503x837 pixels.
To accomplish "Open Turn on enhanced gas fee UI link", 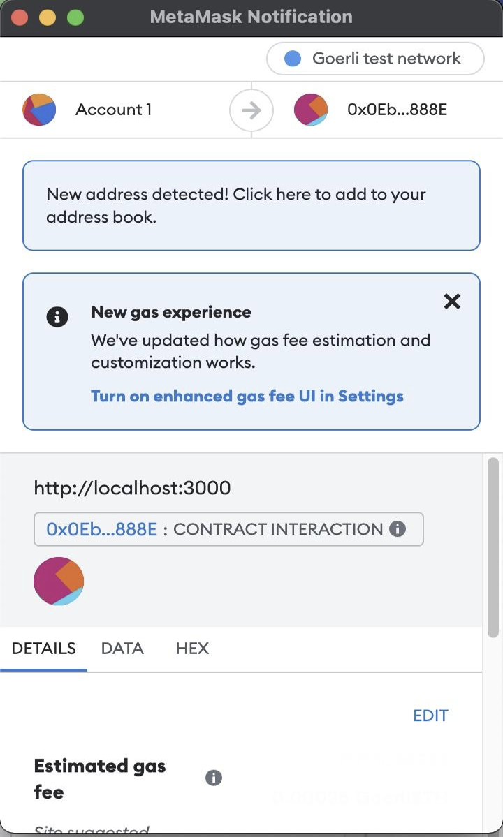I will (x=247, y=396).
